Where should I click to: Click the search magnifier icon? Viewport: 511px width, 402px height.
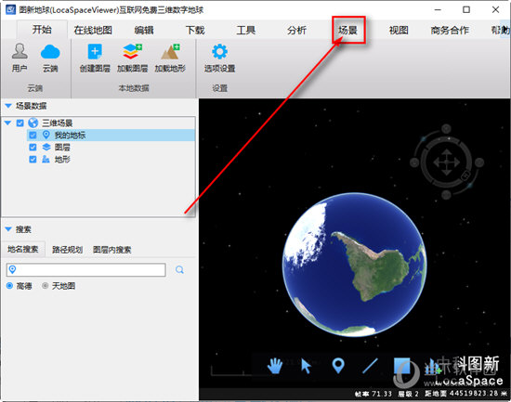pyautogui.click(x=179, y=270)
